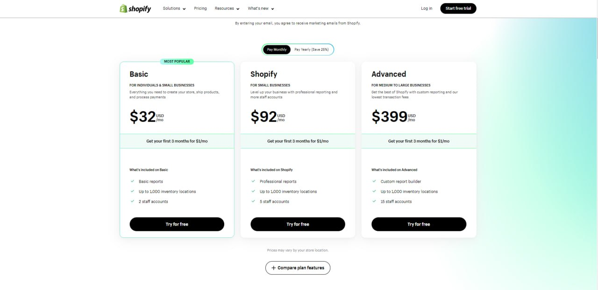Try the Shopify plan for free
The height and width of the screenshot is (290, 598).
[x=298, y=224]
